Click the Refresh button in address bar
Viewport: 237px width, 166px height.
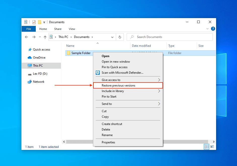(120, 37)
